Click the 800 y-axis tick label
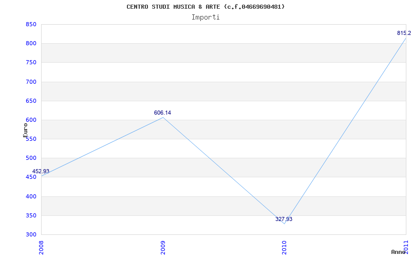This screenshot has width=411, height=257. click(x=31, y=44)
